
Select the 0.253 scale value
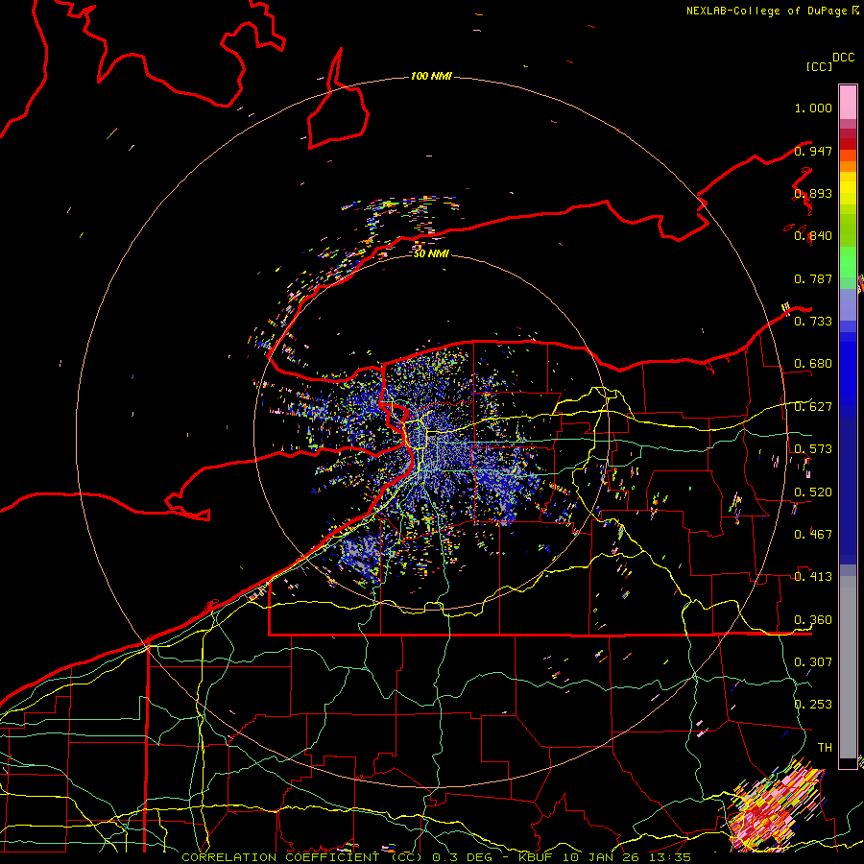813,705
